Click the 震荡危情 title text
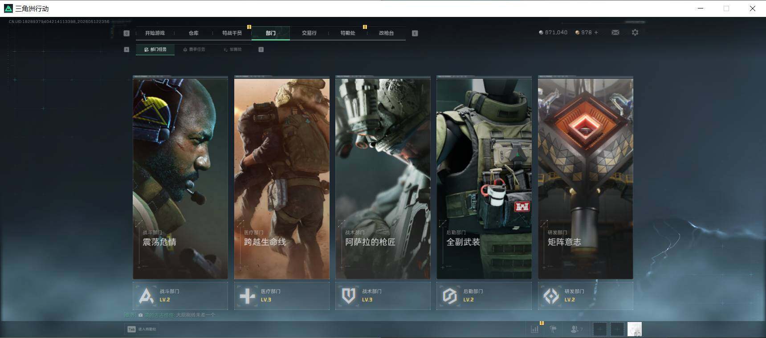 point(159,242)
